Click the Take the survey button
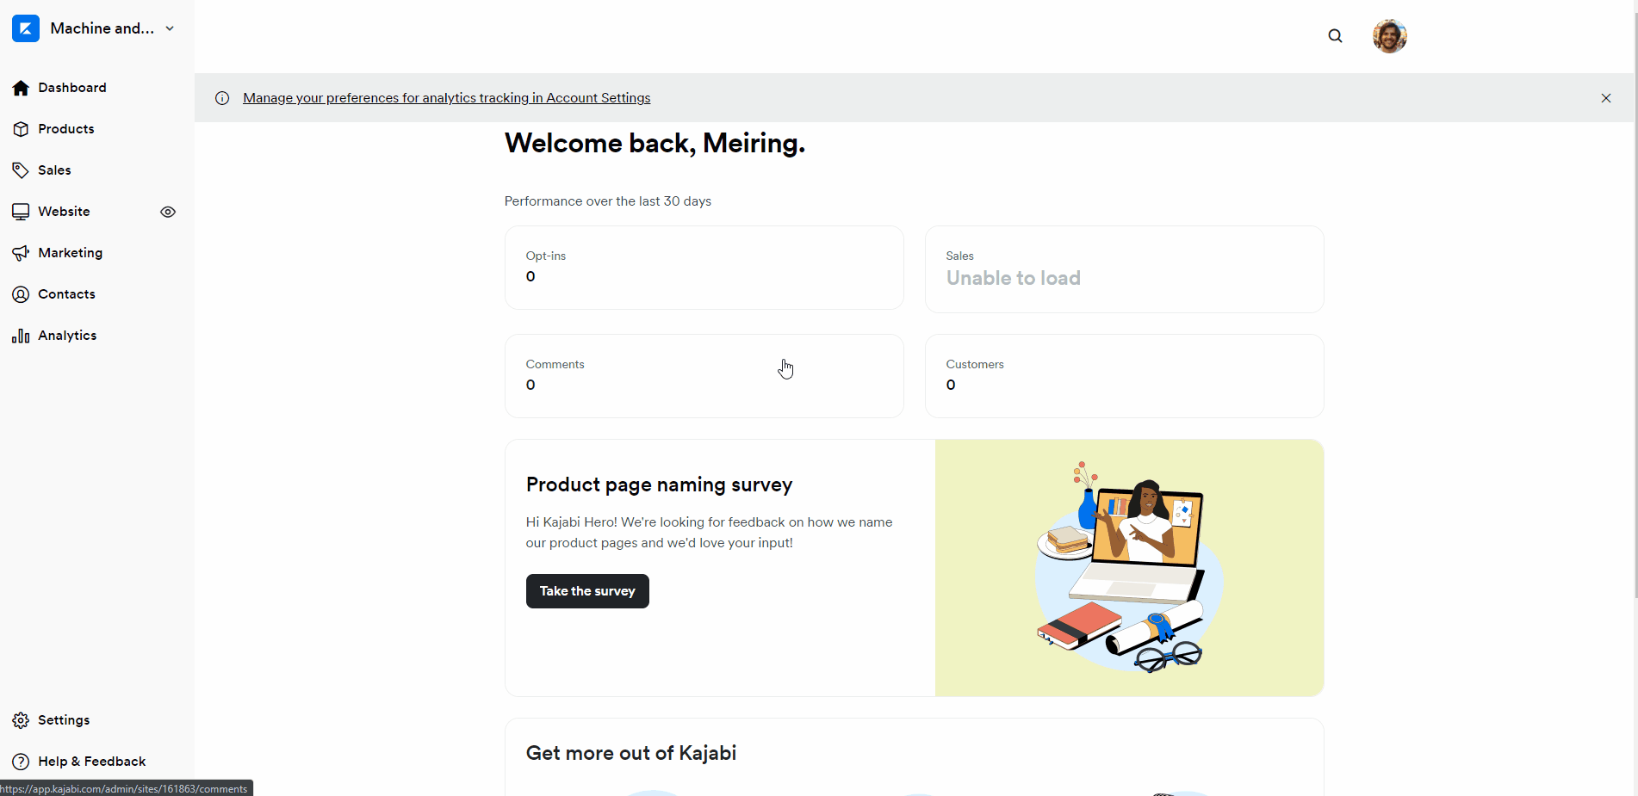 tap(586, 590)
